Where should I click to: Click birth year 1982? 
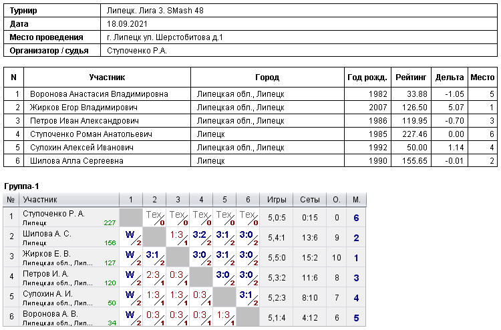pos(378,94)
